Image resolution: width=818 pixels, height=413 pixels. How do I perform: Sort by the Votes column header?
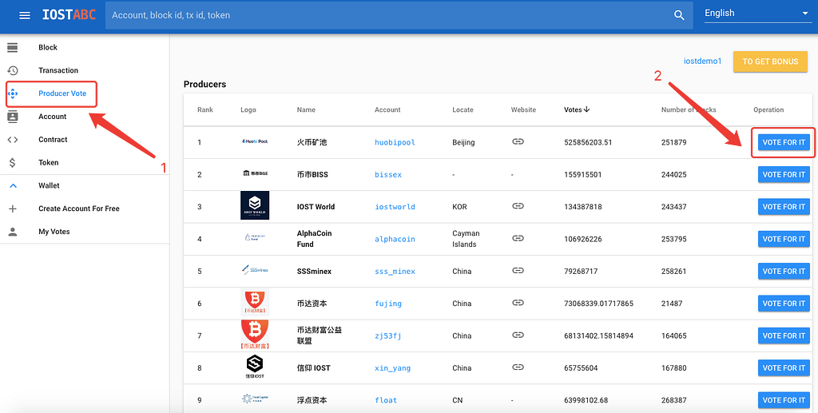tap(578, 109)
